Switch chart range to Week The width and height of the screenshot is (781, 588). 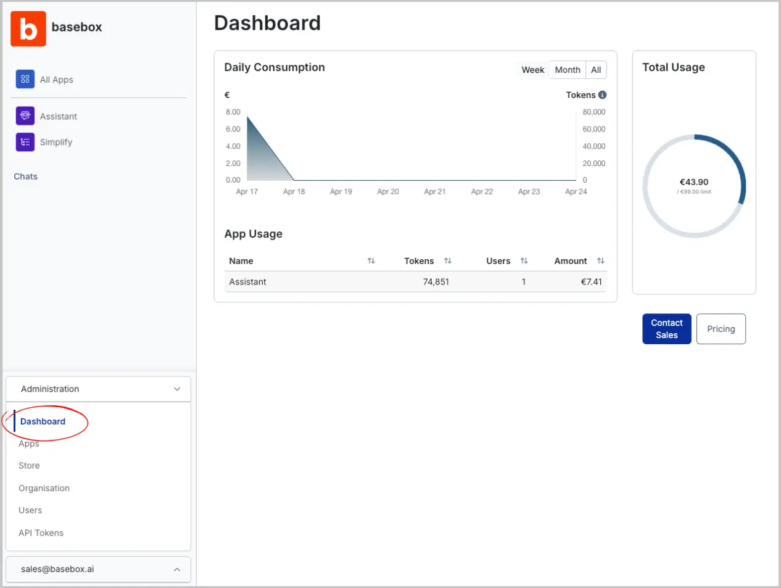(532, 70)
